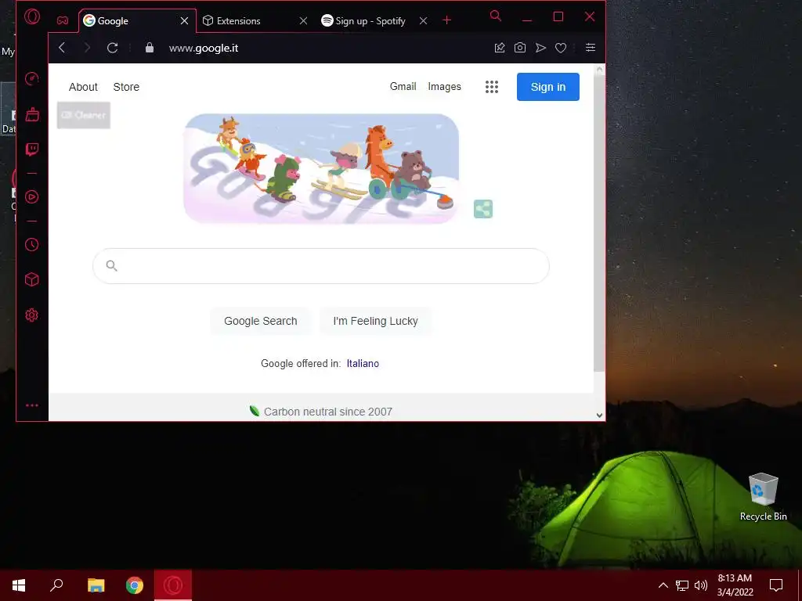Open the notification center icon
The height and width of the screenshot is (601, 802).
click(x=776, y=585)
